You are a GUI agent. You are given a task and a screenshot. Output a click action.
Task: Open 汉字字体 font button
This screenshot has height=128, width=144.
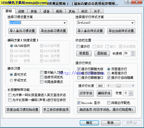coord(86,93)
